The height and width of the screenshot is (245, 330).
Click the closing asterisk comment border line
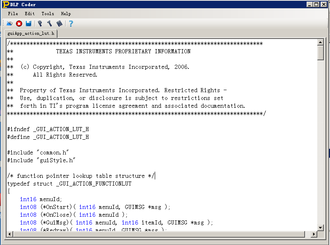pos(137,113)
